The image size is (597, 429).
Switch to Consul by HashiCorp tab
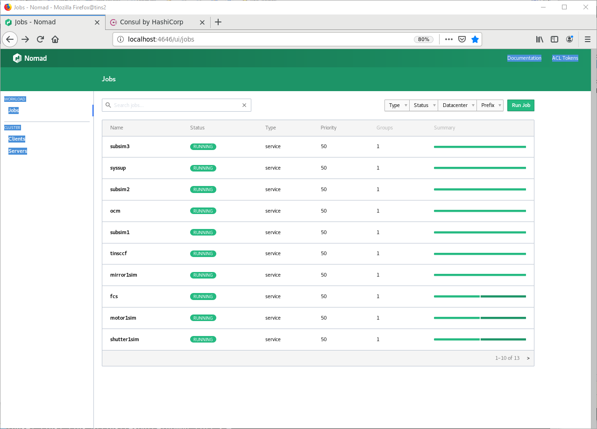point(151,22)
